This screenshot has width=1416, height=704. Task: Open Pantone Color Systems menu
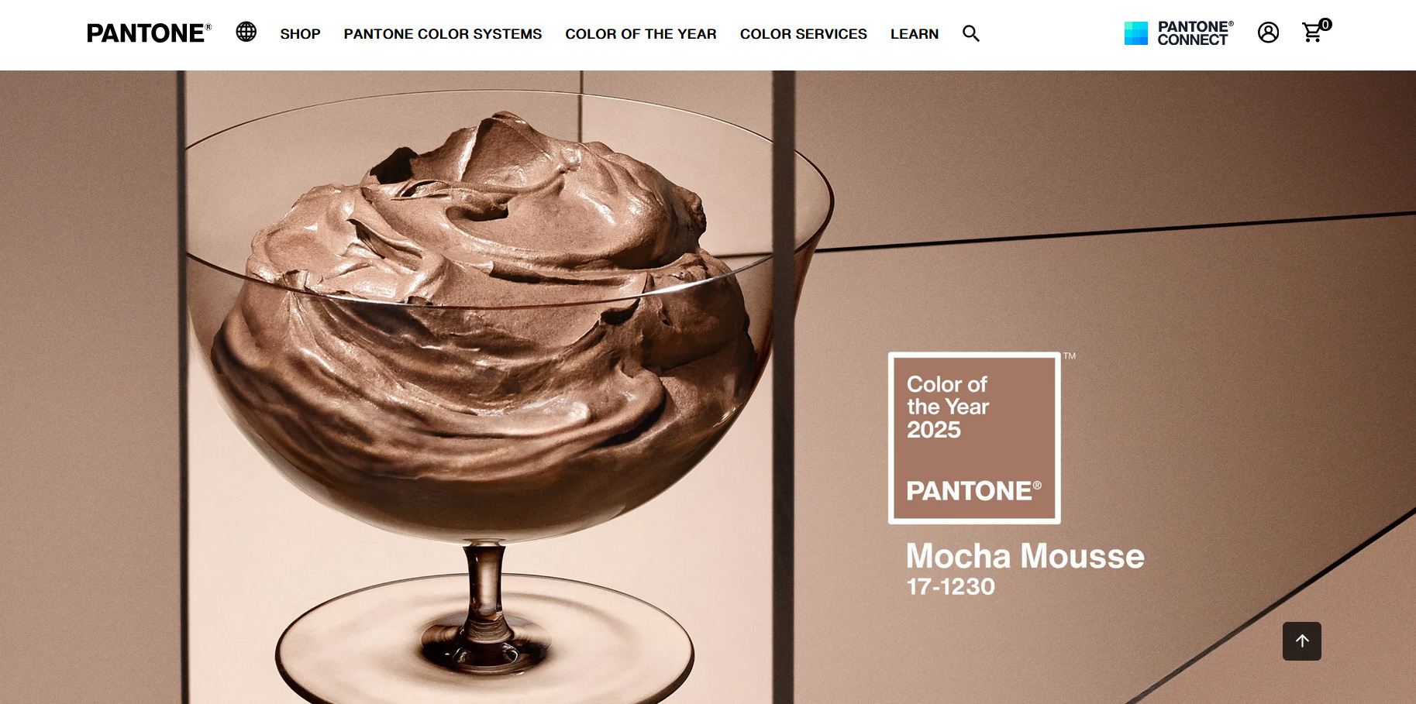[443, 34]
